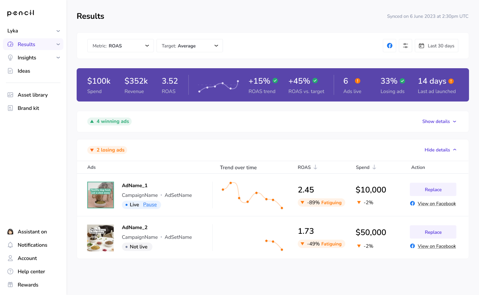Hide details for losing ads
Screen dimensions: 479x295
(x=441, y=150)
